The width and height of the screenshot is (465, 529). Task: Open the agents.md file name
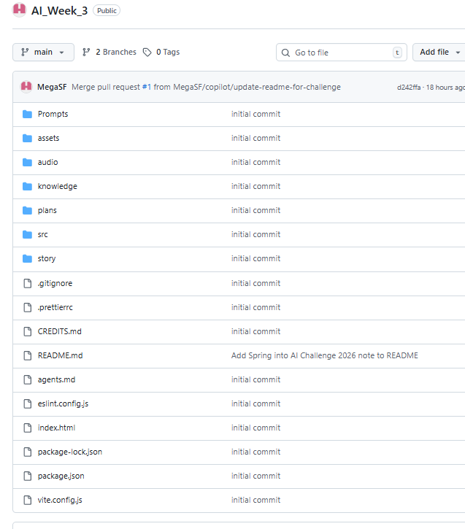point(57,379)
